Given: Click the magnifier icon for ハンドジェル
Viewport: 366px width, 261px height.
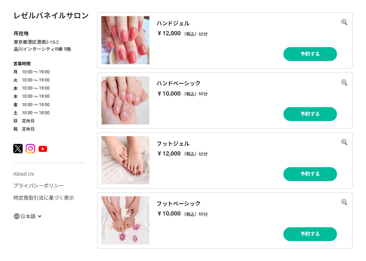Looking at the screenshot, I should (x=344, y=22).
